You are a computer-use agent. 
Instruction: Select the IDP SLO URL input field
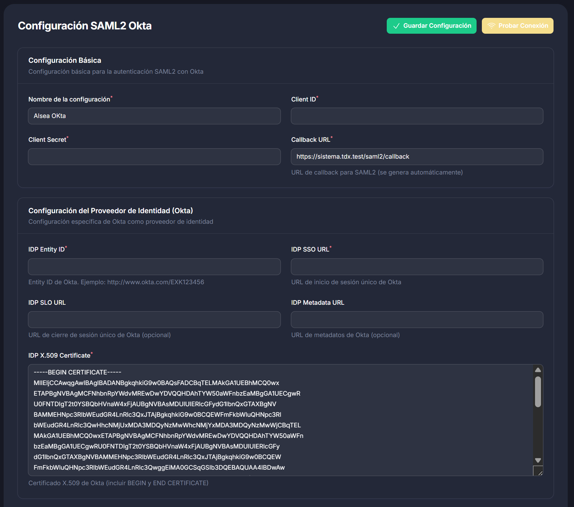tap(154, 320)
